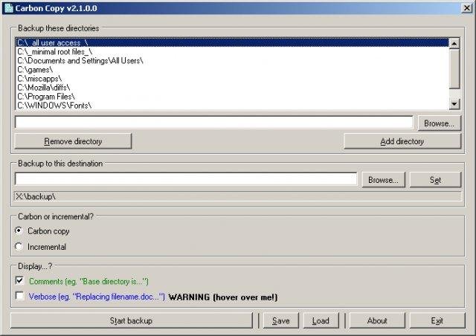Select the C:\WINDOWS\Fonts\ entry
476x336 pixels.
pyautogui.click(x=232, y=106)
